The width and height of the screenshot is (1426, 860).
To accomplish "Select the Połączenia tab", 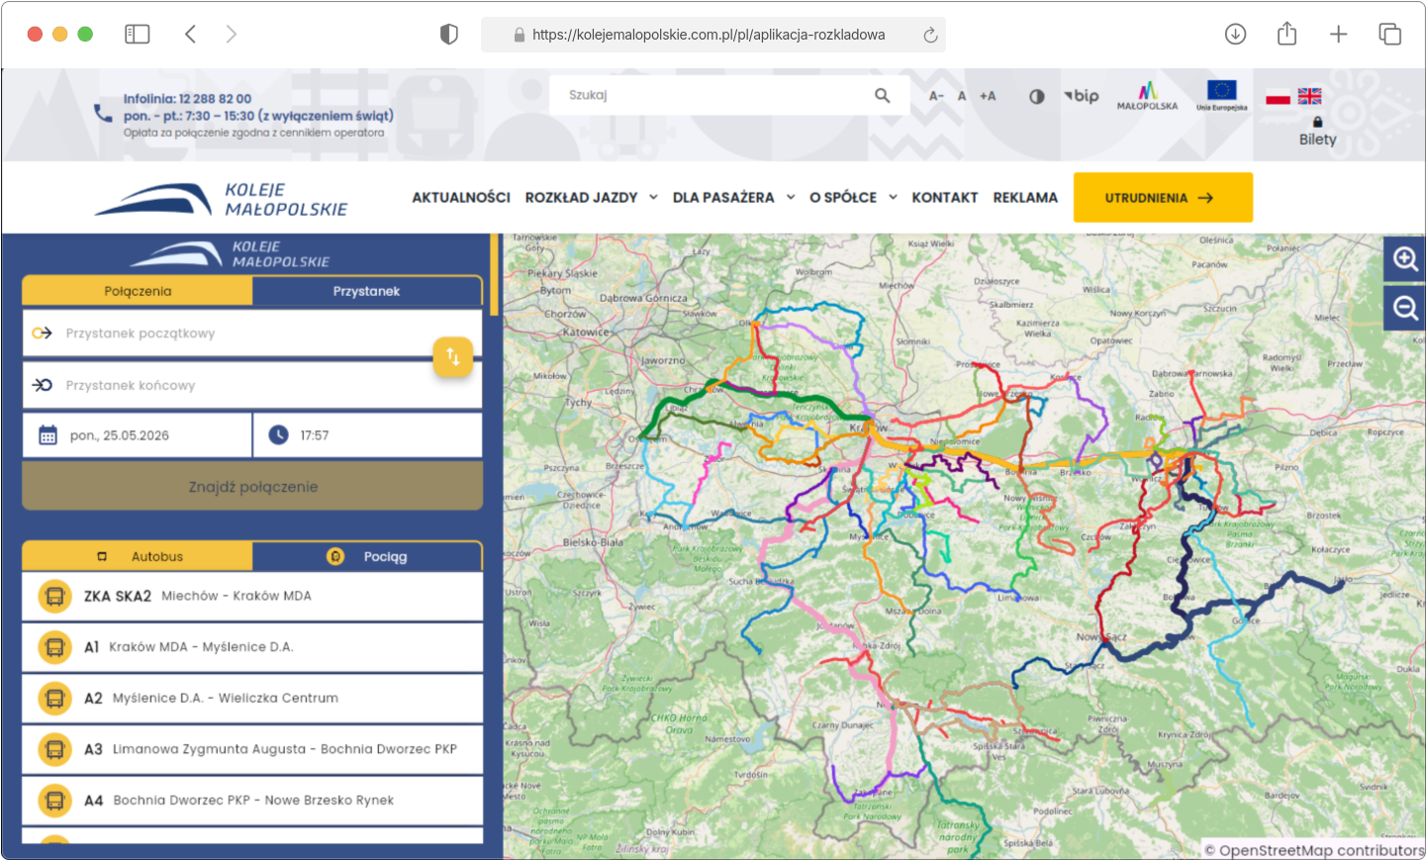I will point(138,291).
